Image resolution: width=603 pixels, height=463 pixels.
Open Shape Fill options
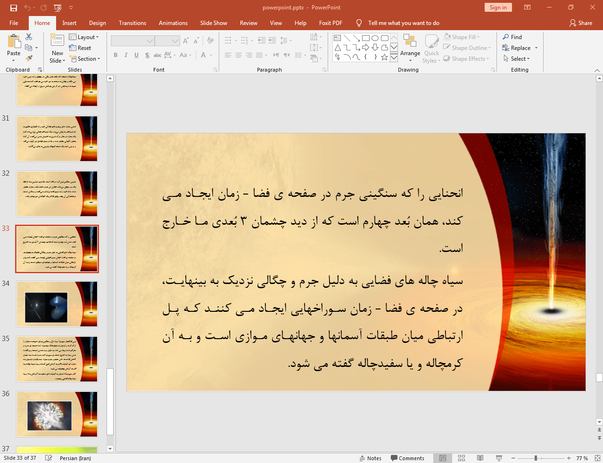[x=462, y=37]
